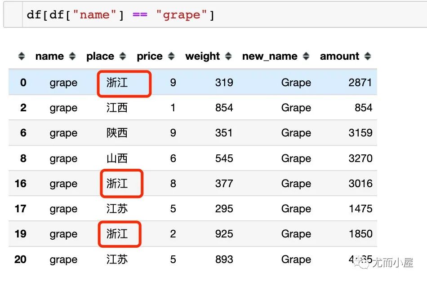Click the name column header text
The image size is (427, 281).
[49, 56]
